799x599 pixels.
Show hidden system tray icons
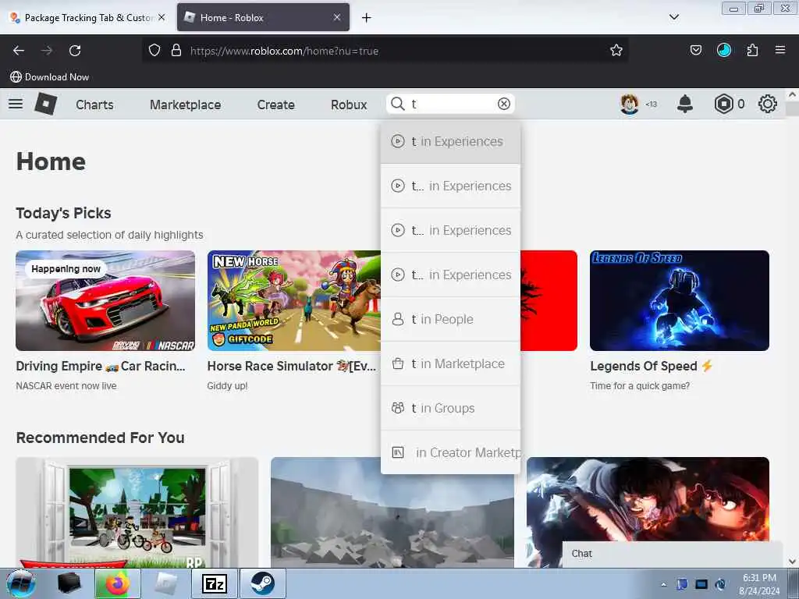tap(663, 584)
